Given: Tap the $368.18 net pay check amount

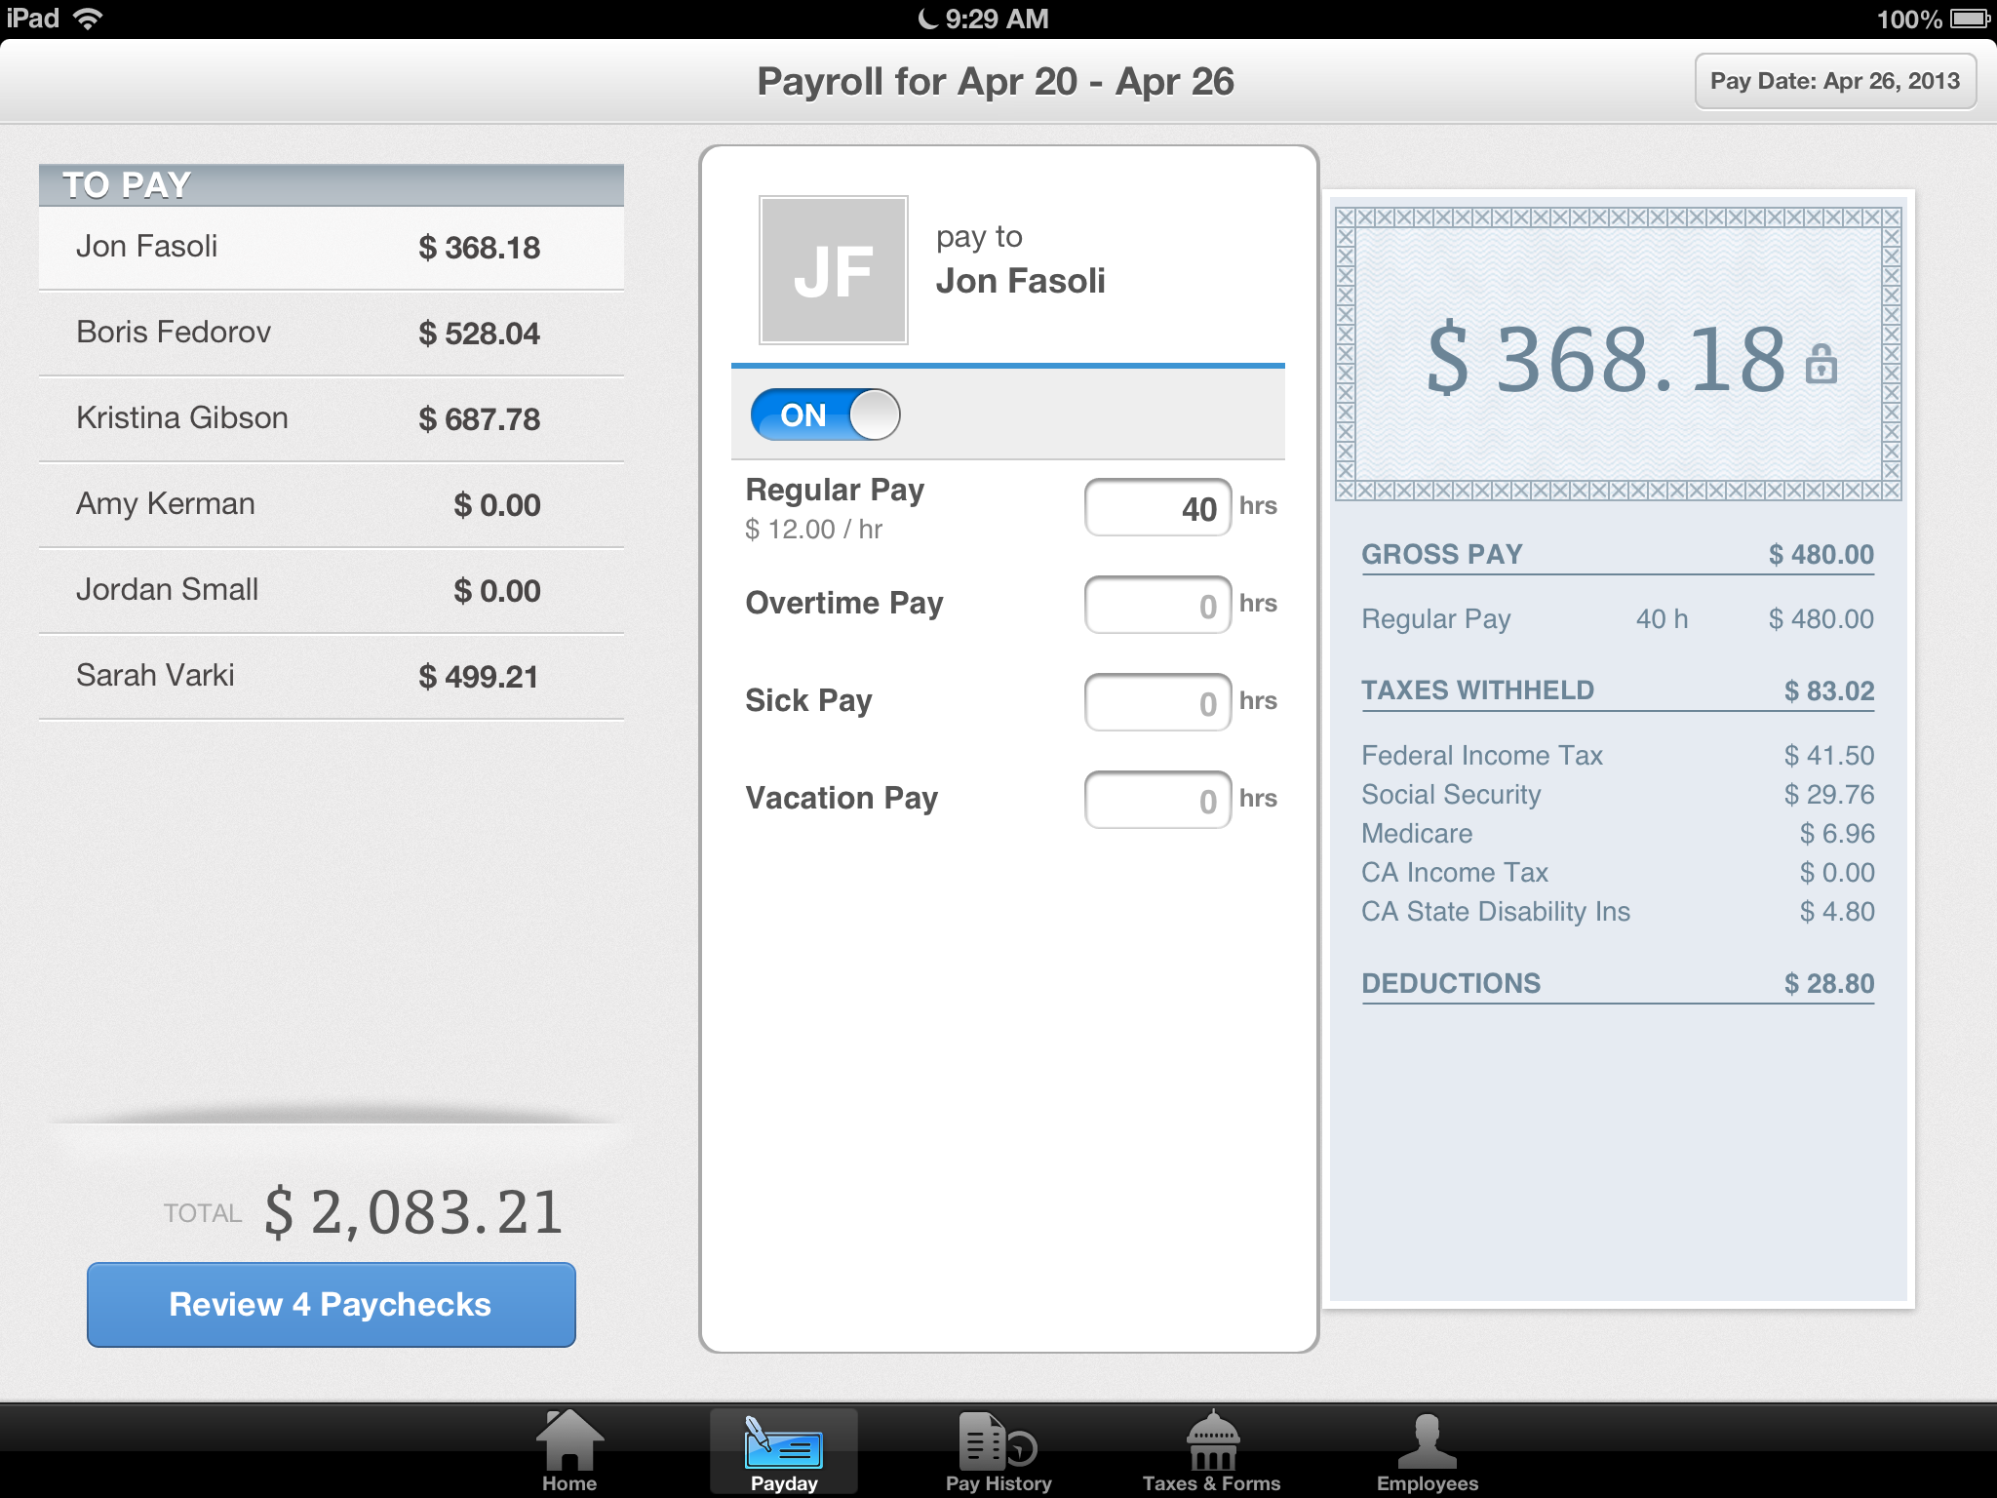Looking at the screenshot, I should [1606, 360].
